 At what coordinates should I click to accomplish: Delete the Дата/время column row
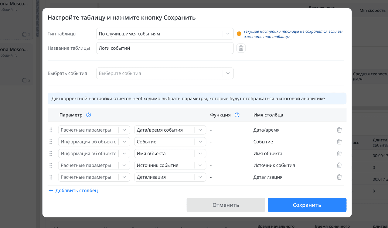[339, 130]
